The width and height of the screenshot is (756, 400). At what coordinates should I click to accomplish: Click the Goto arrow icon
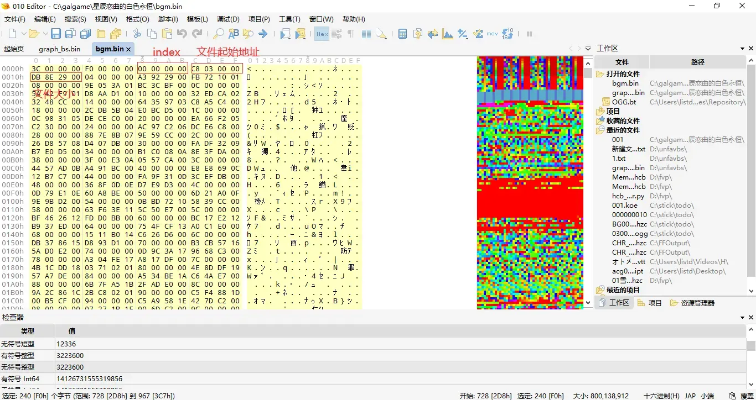tap(263, 34)
